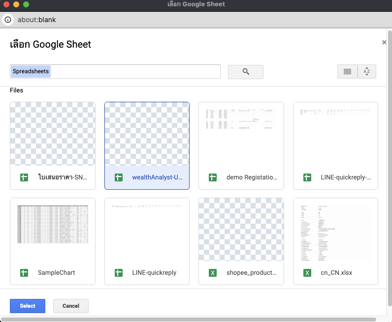Click the red window close button

pyautogui.click(x=6, y=4)
